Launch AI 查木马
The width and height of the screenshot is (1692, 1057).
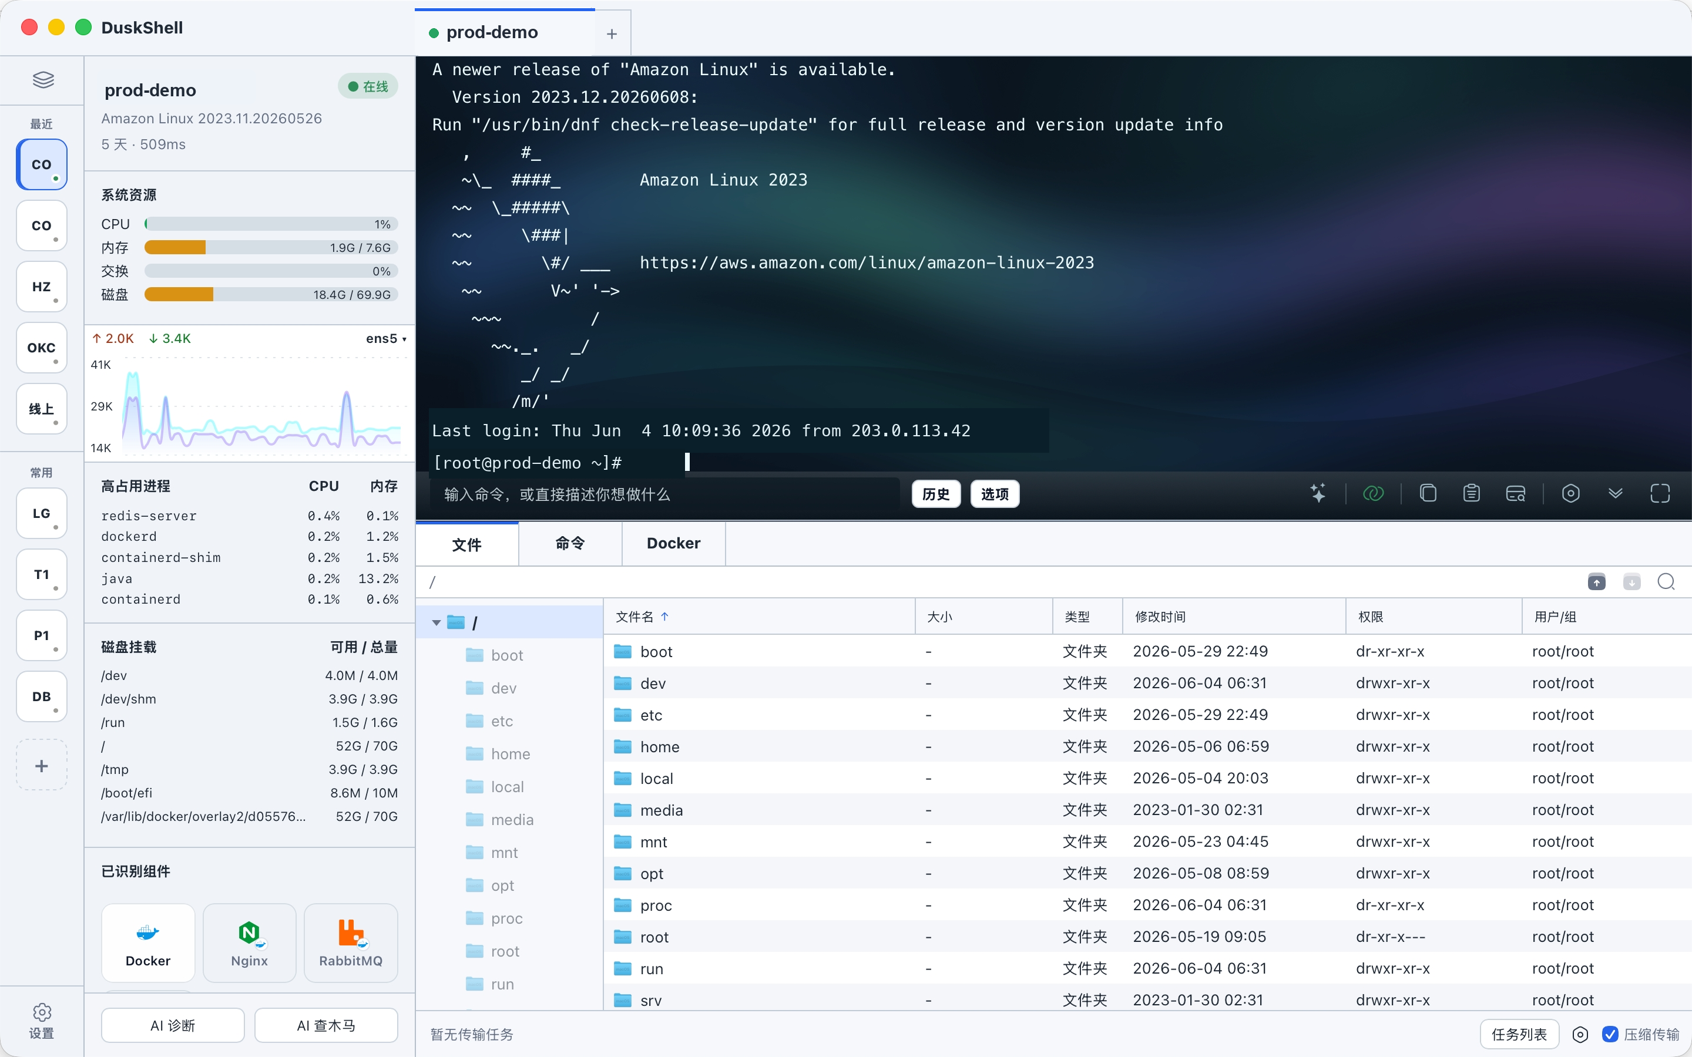[x=326, y=1025]
